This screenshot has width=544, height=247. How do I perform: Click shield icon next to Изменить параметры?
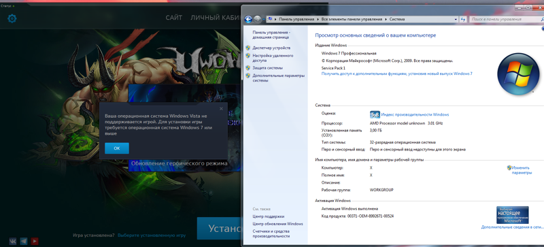click(509, 167)
